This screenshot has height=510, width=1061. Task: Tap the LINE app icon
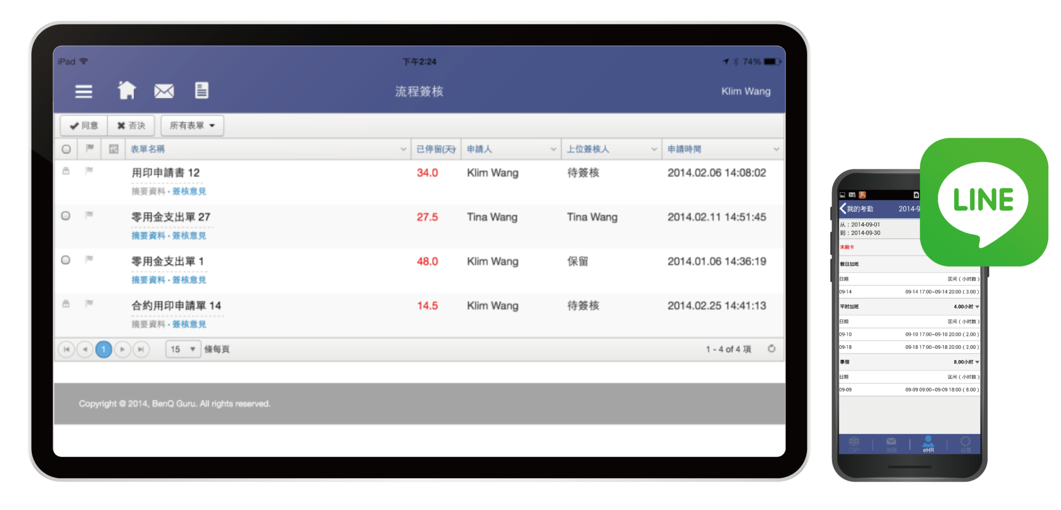click(x=984, y=202)
